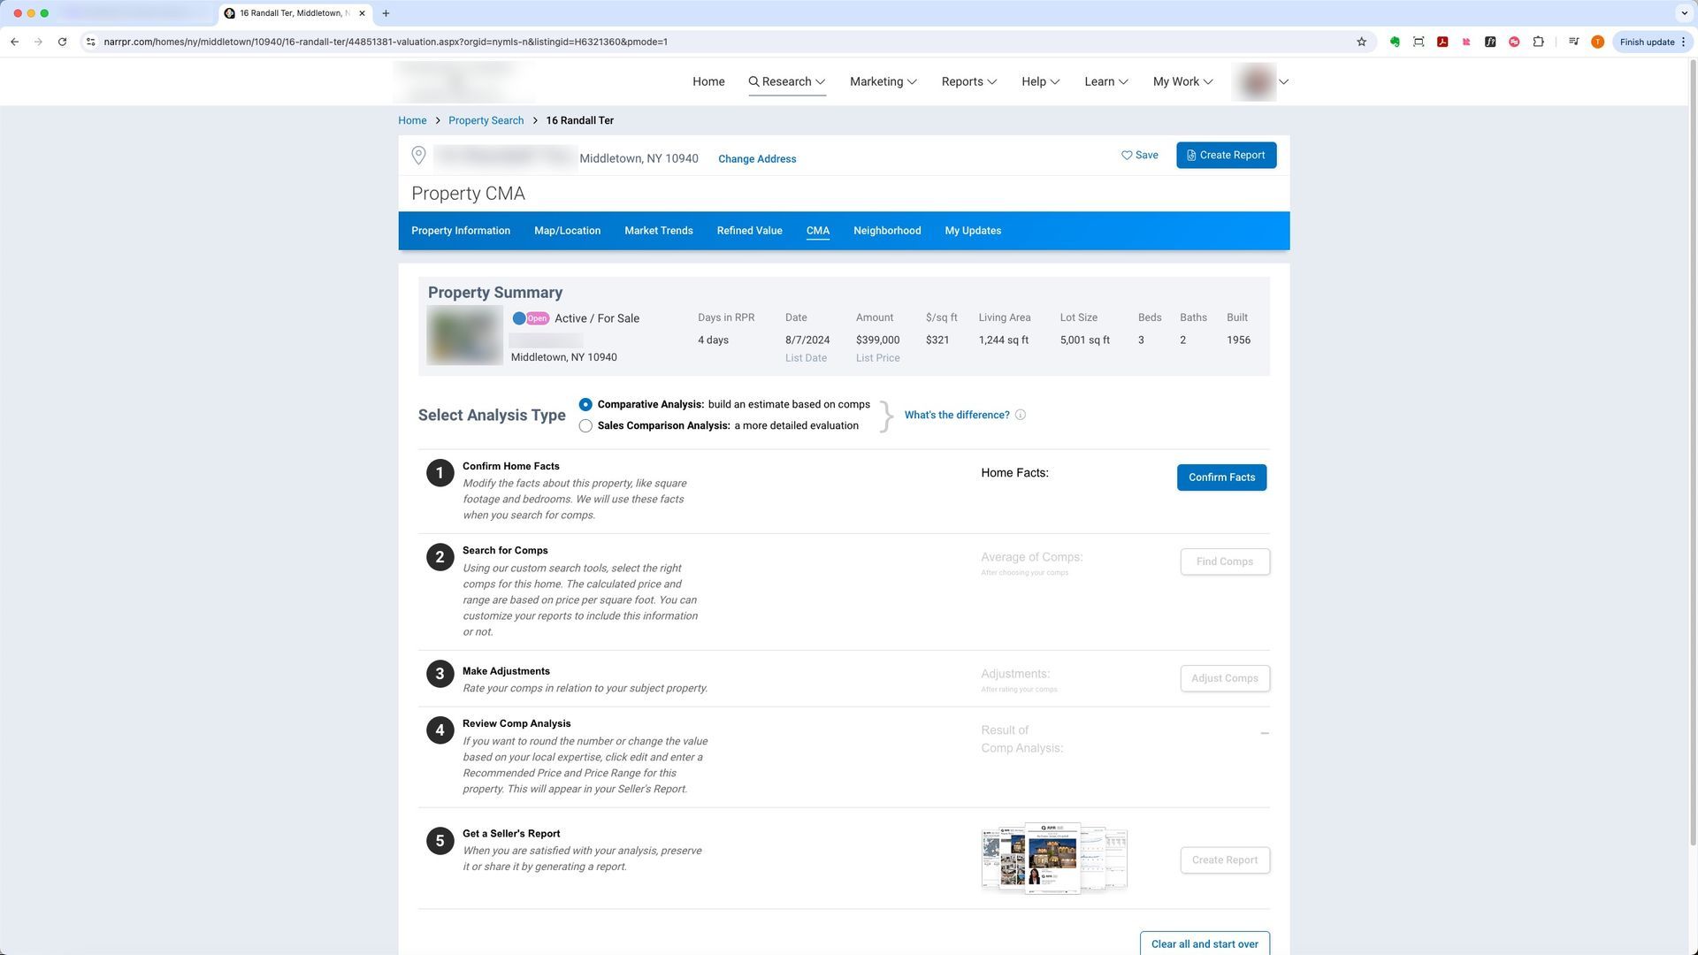Click the Research magnifier icon
1698x955 pixels.
(753, 81)
